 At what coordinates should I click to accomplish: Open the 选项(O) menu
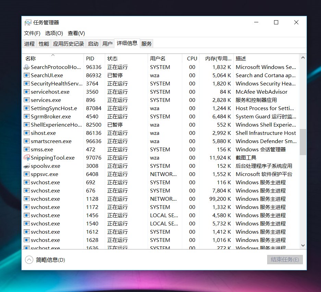tap(54, 33)
